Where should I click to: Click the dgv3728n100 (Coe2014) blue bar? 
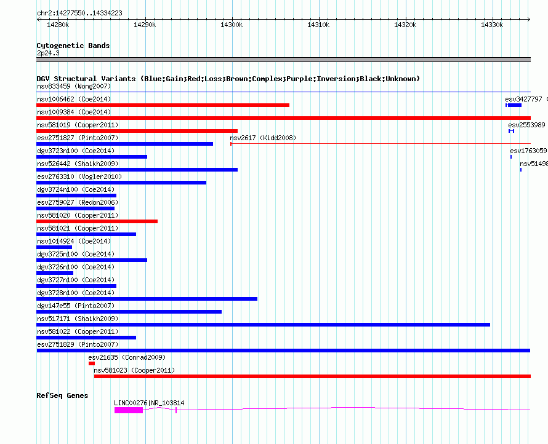tap(147, 299)
